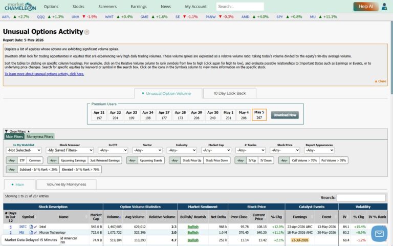Open the Stock Price dropdown
The image size is (393, 246).
click(285, 150)
